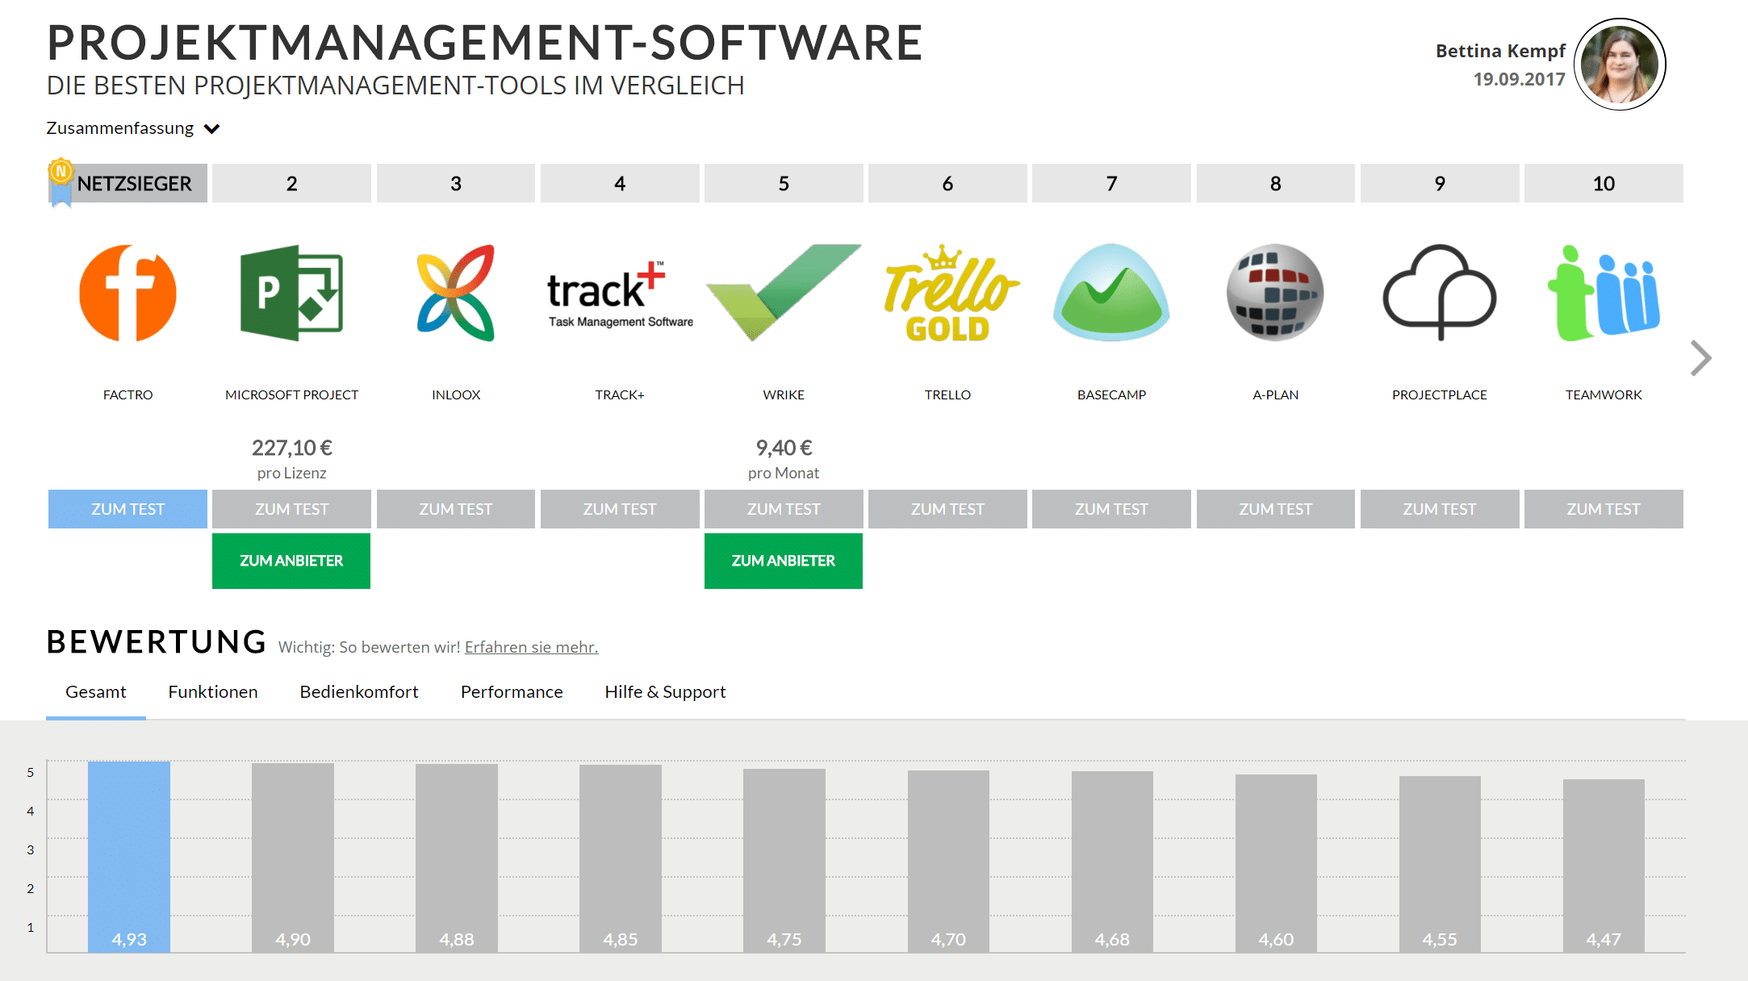This screenshot has height=981, width=1748.
Task: Open ZUM TEST for Basecamp
Action: (1111, 509)
